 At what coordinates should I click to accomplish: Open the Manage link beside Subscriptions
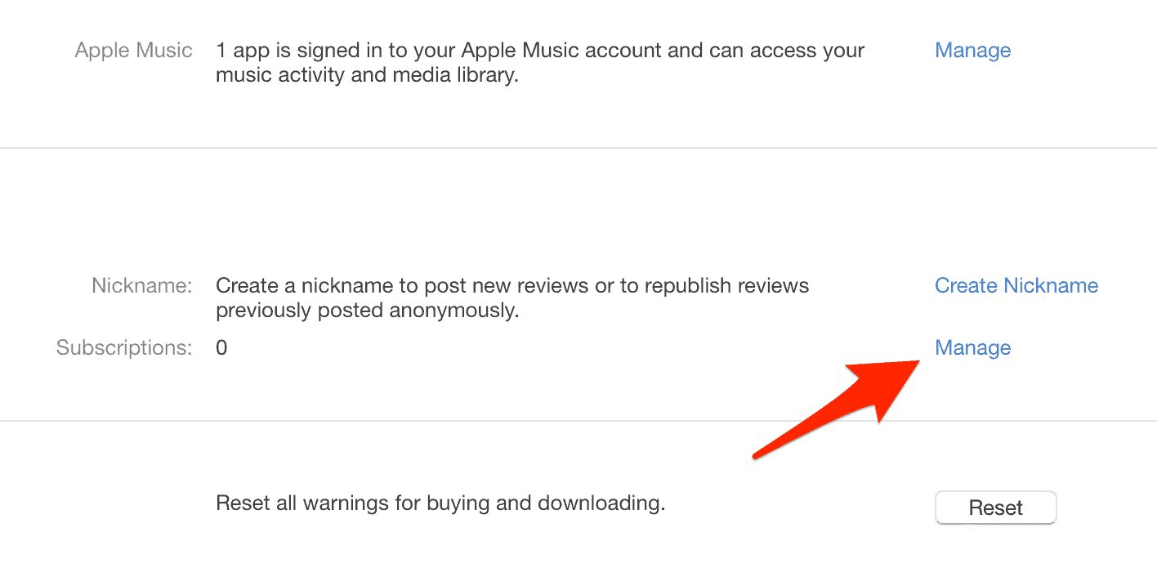click(x=972, y=348)
